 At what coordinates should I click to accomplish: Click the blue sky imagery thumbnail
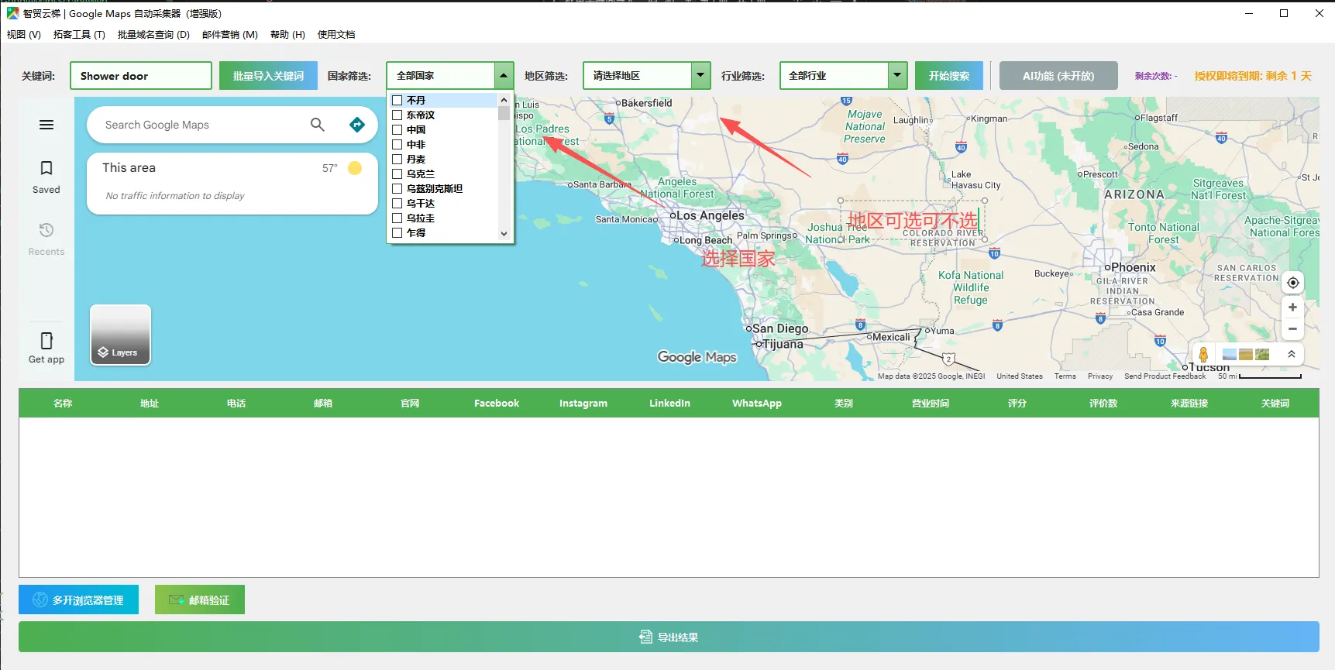click(x=1229, y=354)
